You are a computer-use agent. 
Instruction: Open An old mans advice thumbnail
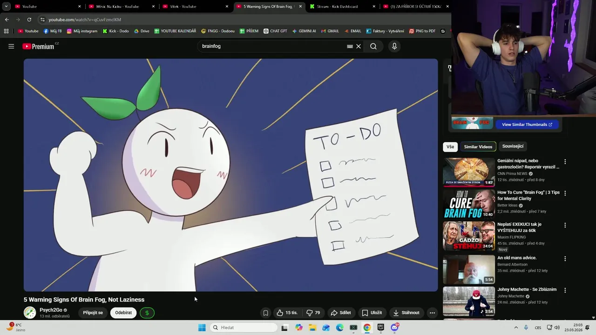point(469,269)
